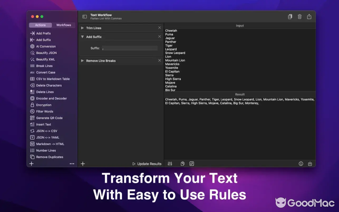Open result settings with the sliders icon
The image size is (339, 212).
[170, 164]
